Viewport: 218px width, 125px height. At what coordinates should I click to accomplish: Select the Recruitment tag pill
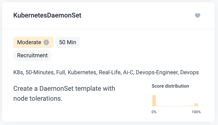click(x=32, y=55)
